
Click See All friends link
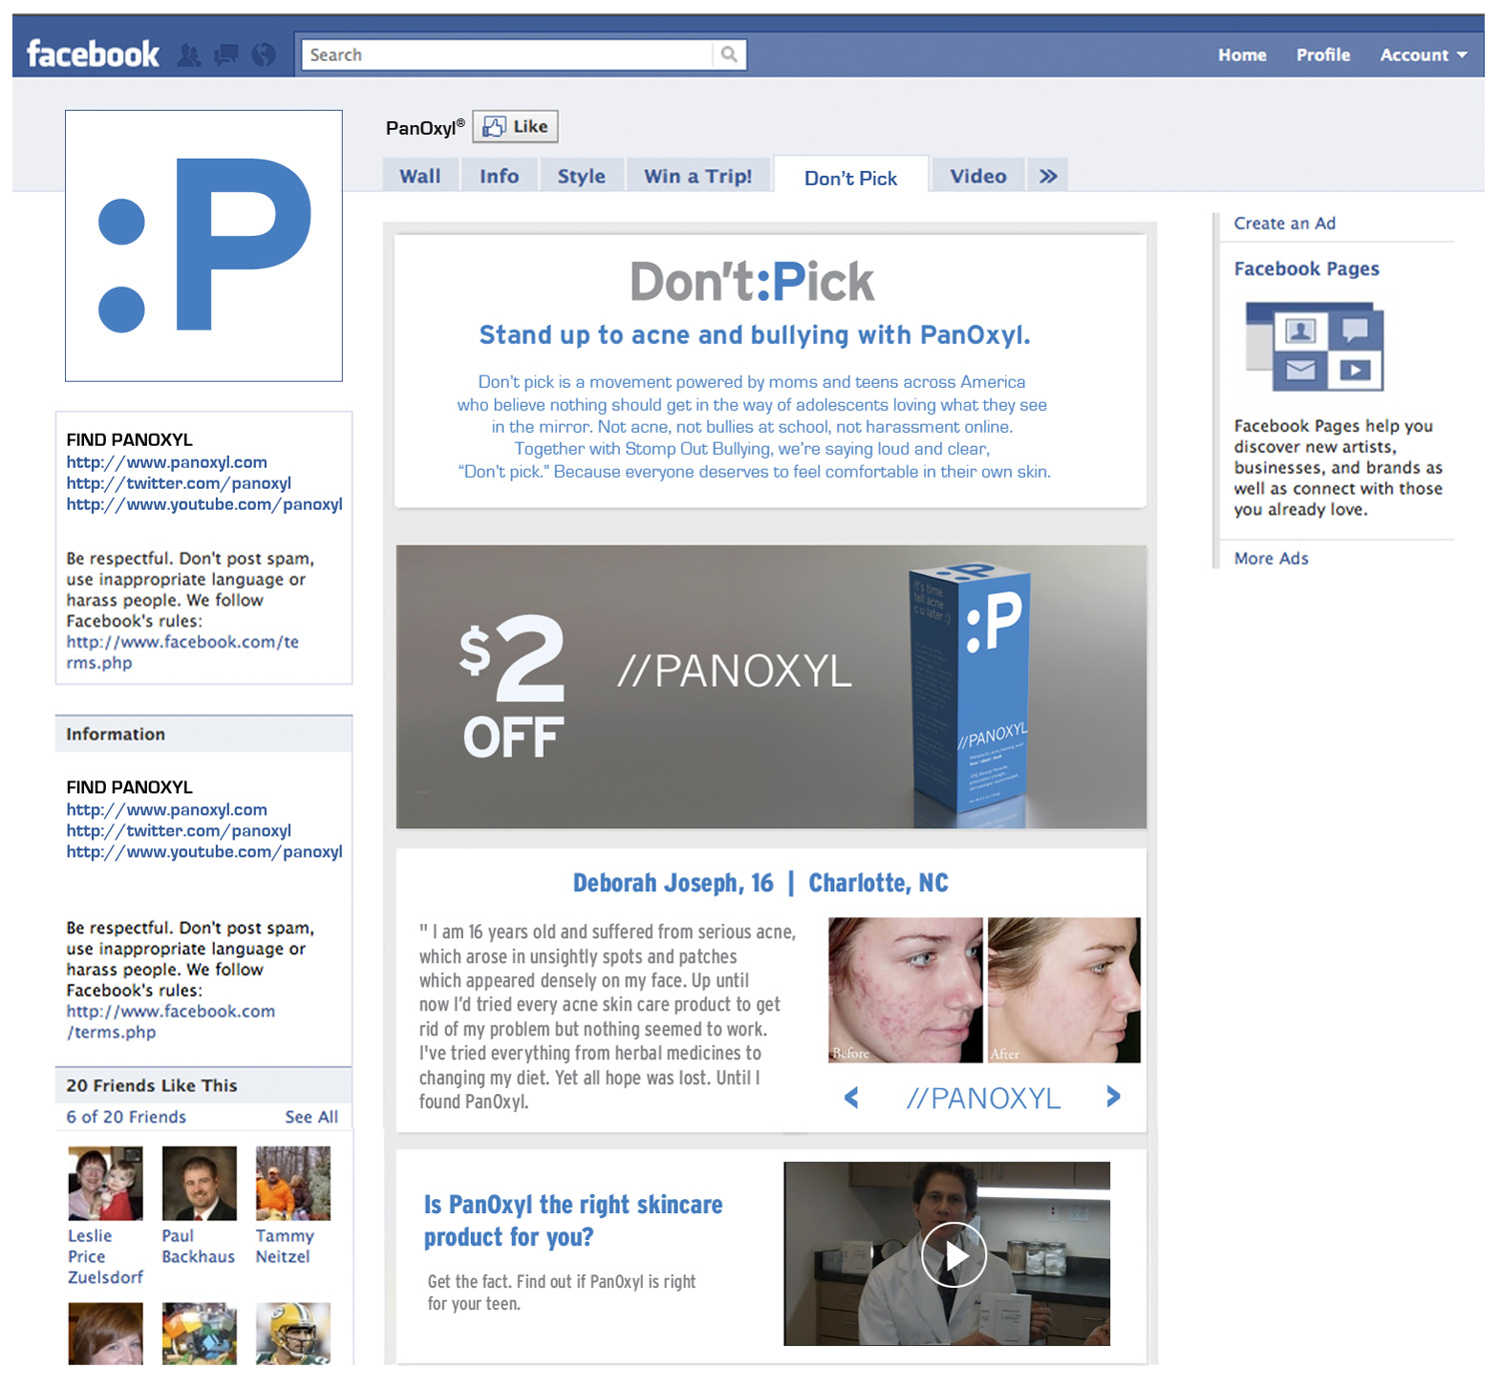[312, 1117]
